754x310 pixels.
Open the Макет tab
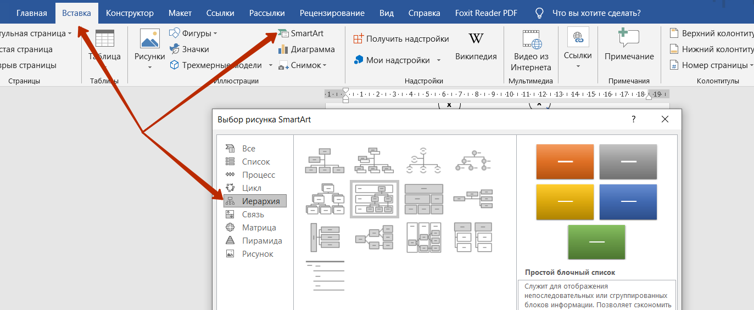coord(180,13)
